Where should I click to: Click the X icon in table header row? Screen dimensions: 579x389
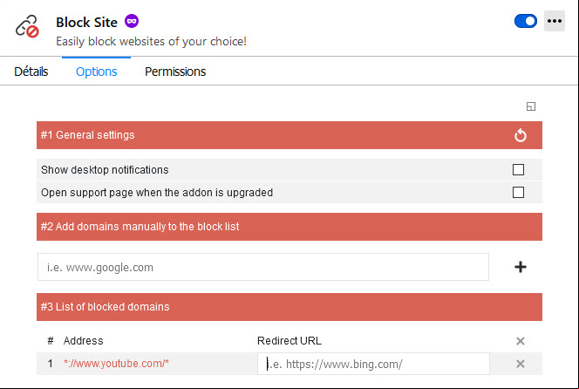pyautogui.click(x=521, y=341)
